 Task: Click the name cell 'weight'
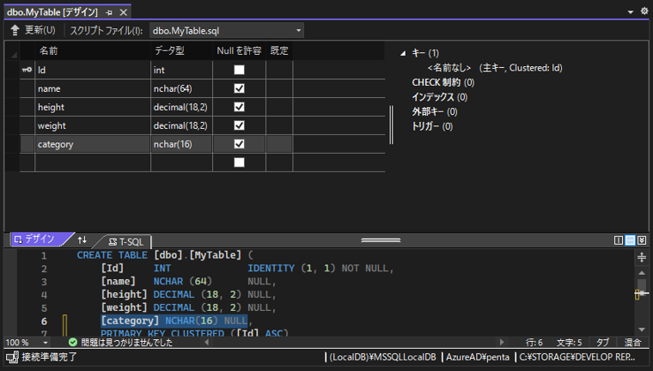[x=93, y=125]
